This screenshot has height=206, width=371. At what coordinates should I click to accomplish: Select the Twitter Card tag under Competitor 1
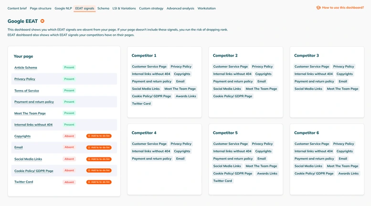141,103
